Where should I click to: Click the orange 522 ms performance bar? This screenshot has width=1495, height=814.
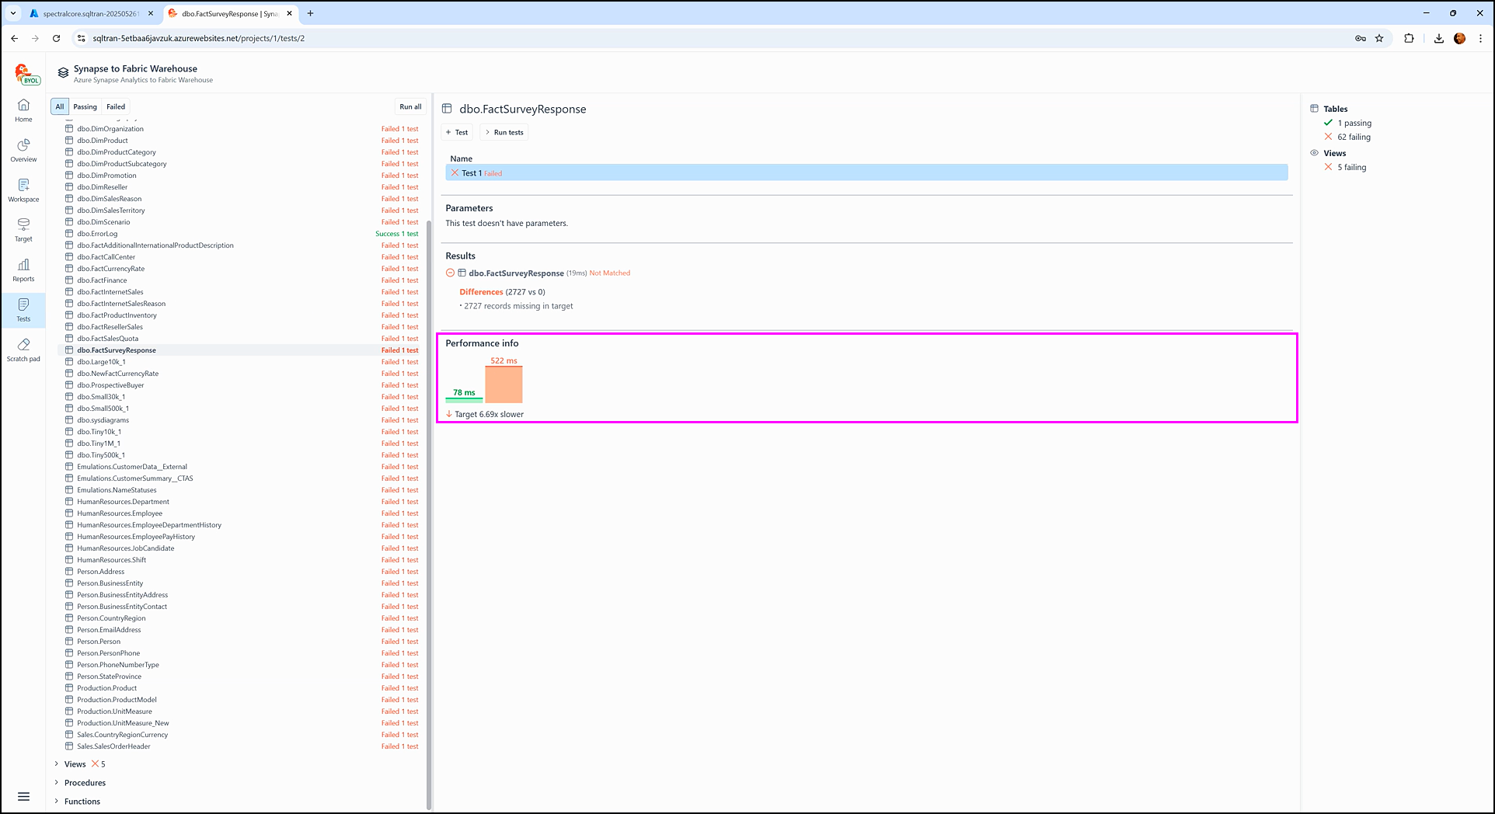504,384
